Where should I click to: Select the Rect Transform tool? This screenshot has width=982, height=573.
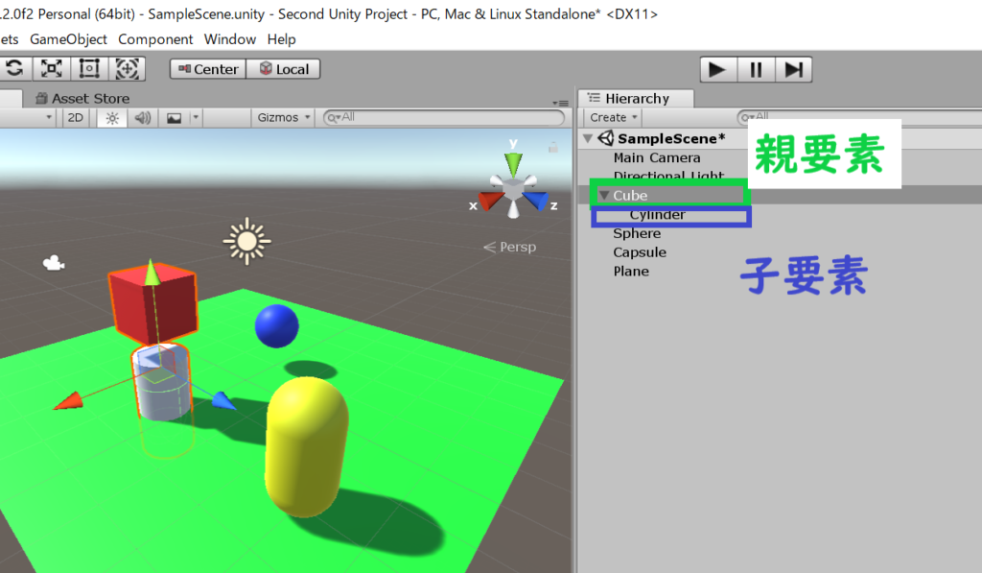(89, 69)
